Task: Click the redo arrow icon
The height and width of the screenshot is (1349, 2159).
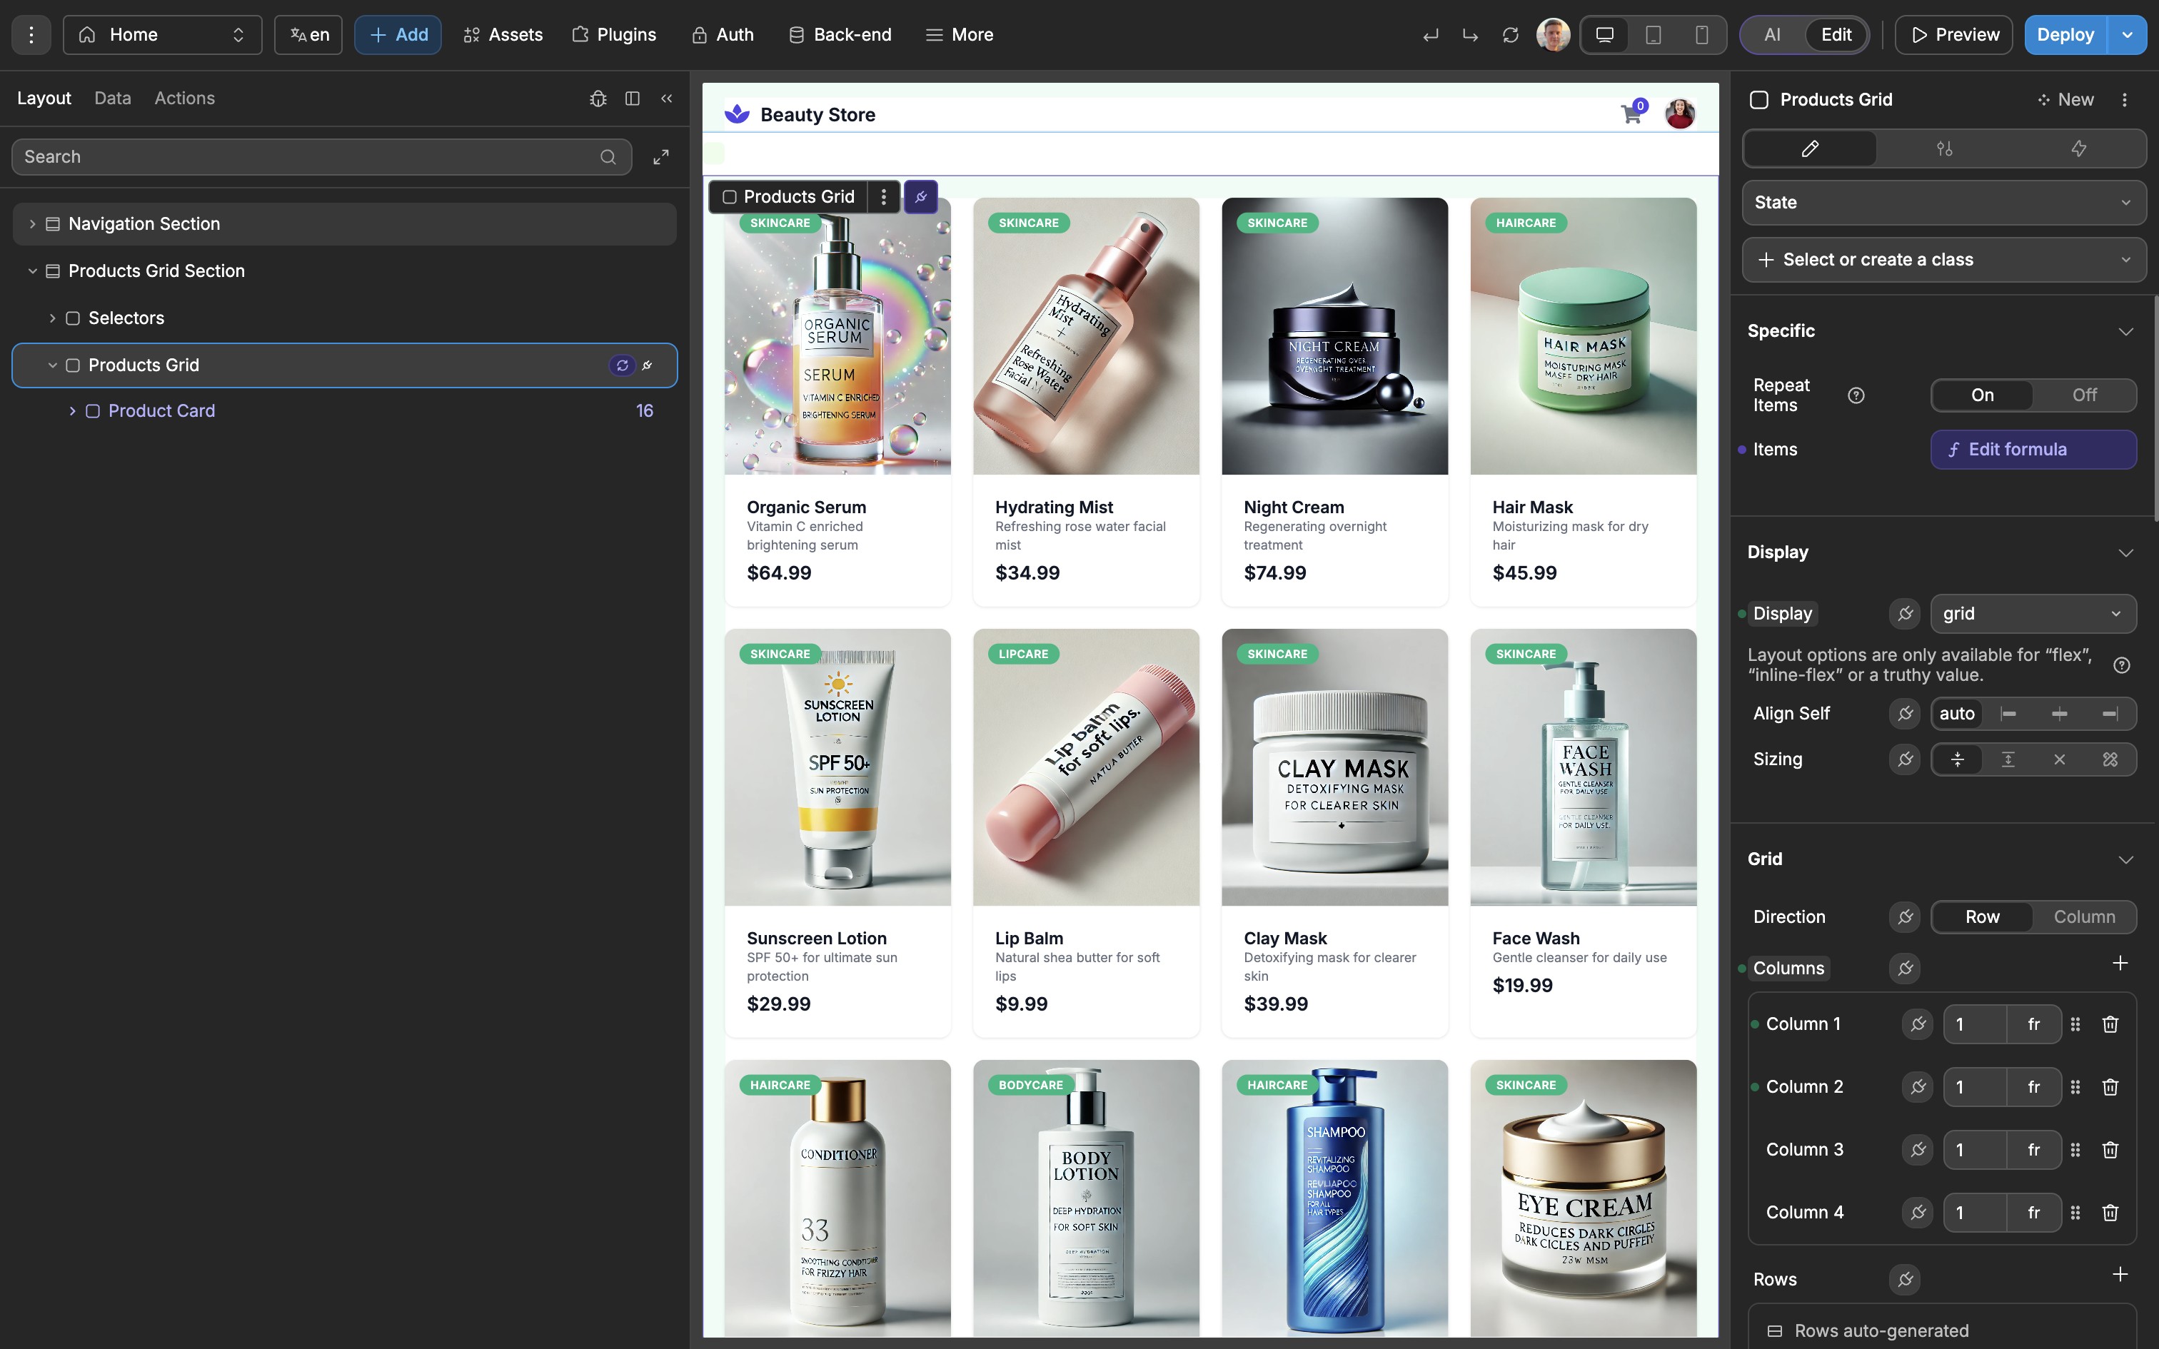Action: 1470,35
